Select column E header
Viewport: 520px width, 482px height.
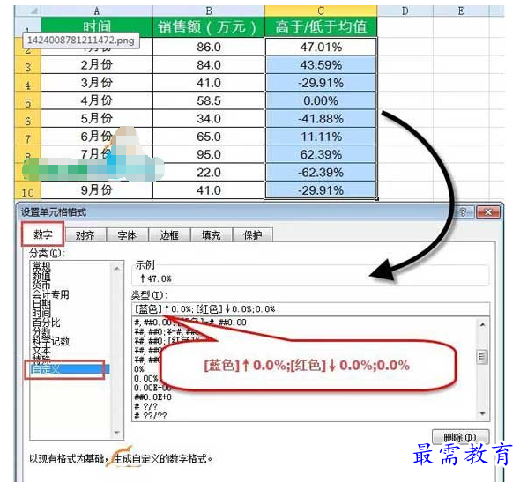tap(461, 11)
